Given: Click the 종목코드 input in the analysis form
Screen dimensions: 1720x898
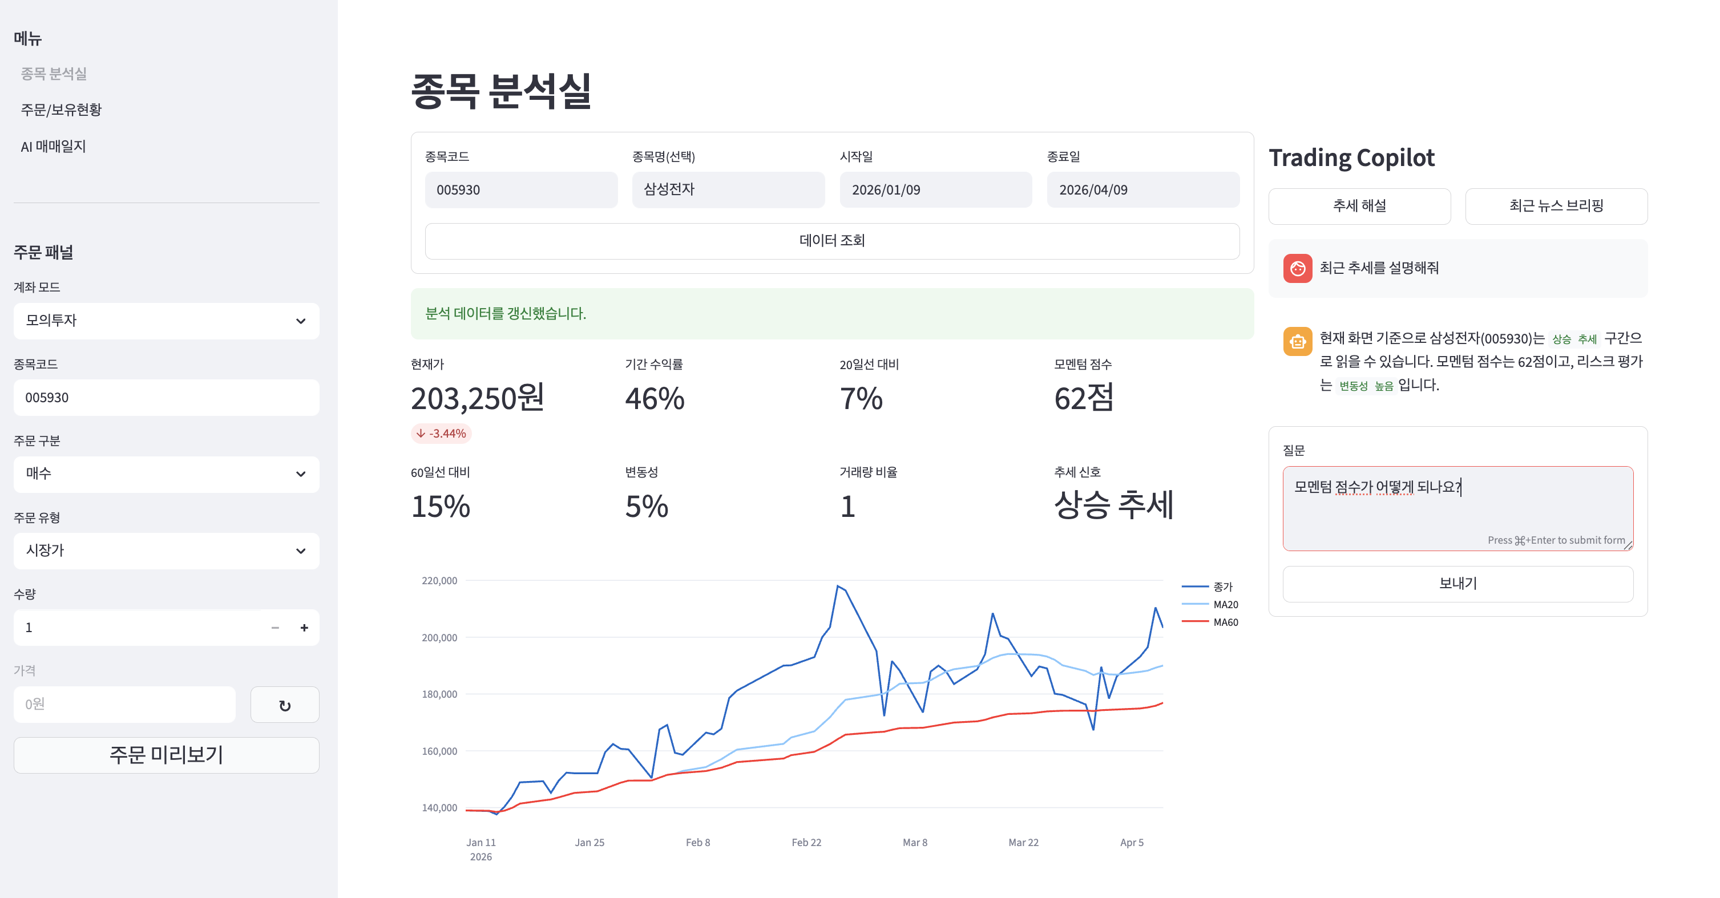Looking at the screenshot, I should [x=522, y=189].
